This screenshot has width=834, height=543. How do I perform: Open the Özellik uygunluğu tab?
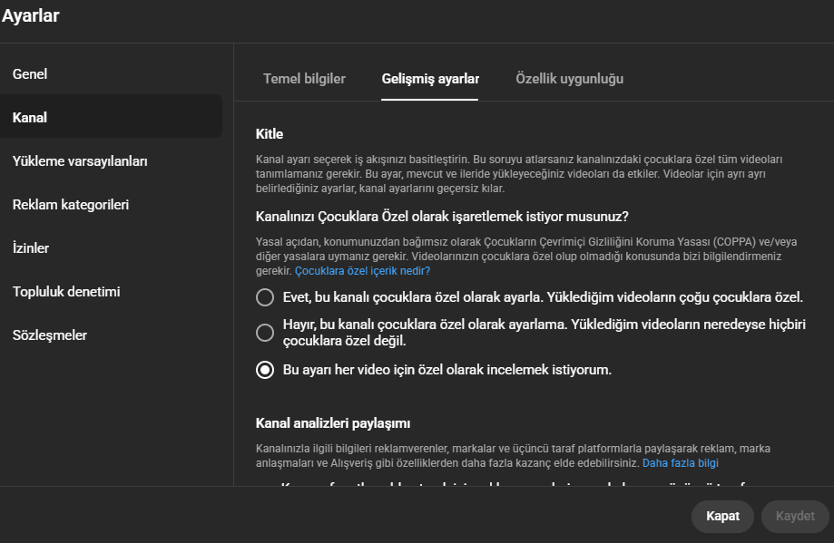coord(569,79)
